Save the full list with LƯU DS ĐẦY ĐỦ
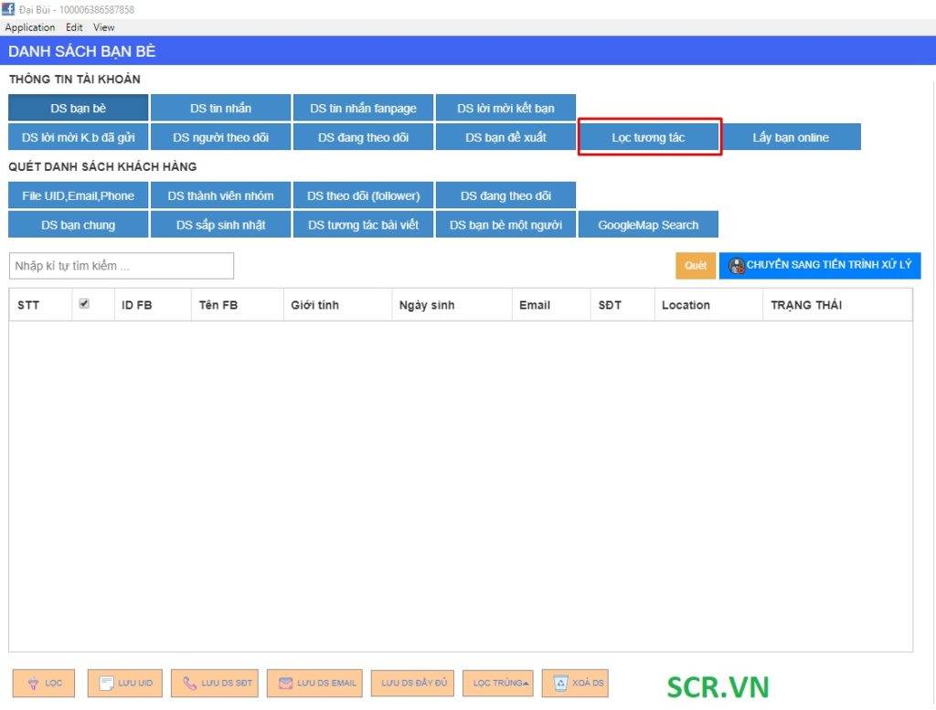The width and height of the screenshot is (936, 710). click(x=414, y=684)
